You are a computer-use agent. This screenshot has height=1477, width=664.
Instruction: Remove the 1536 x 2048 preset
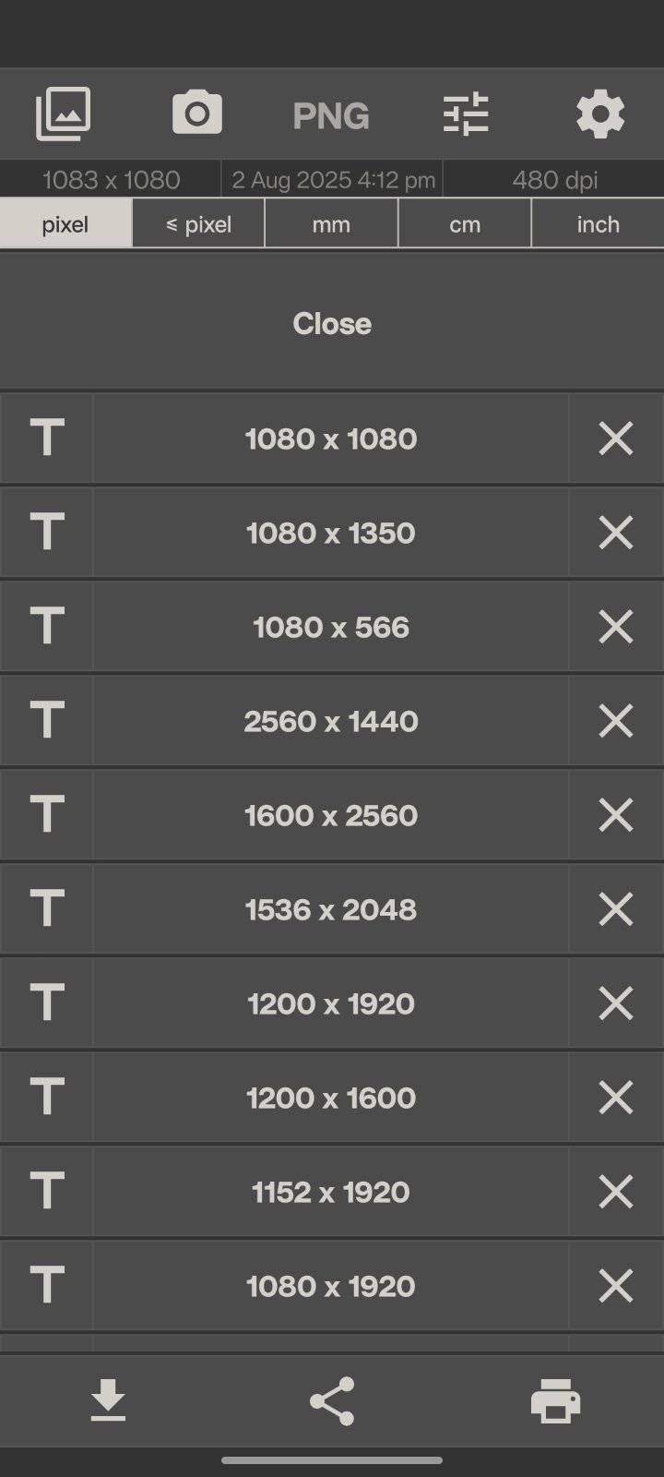coord(616,909)
